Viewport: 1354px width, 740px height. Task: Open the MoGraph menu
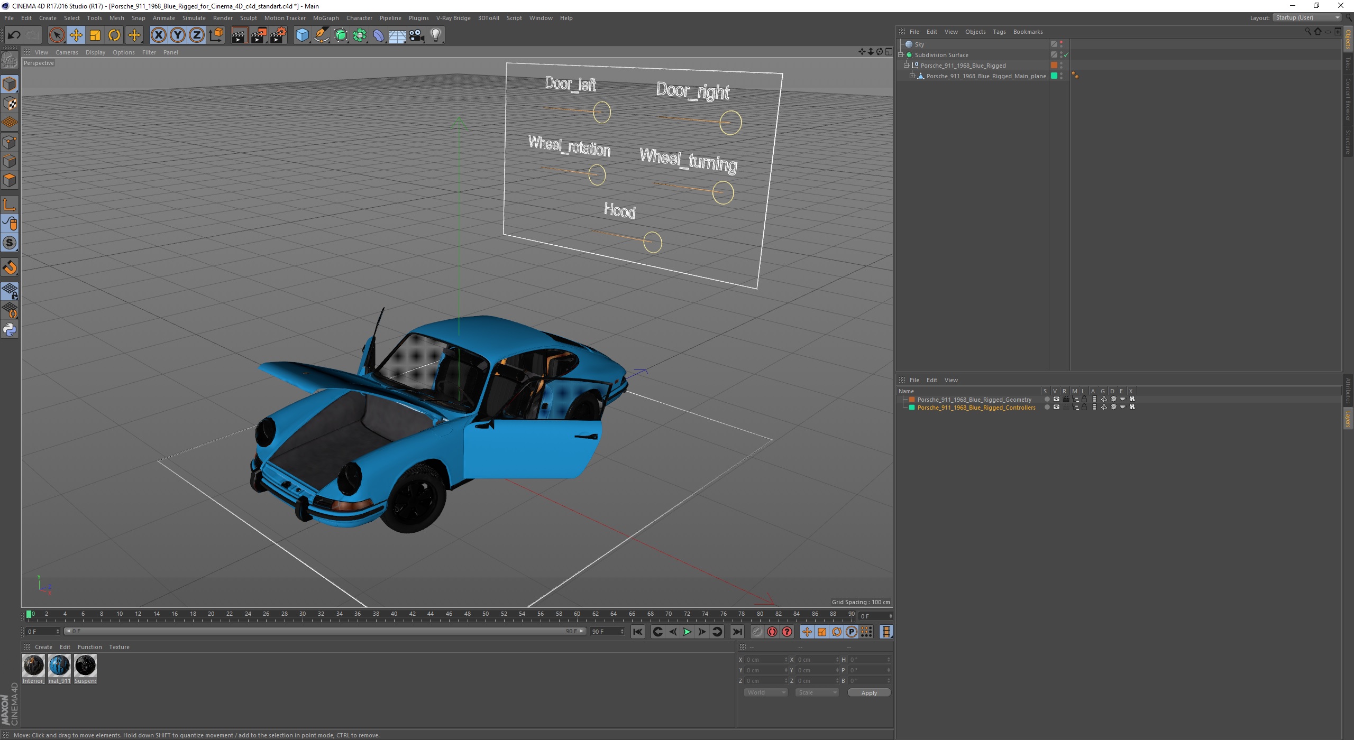pyautogui.click(x=326, y=18)
